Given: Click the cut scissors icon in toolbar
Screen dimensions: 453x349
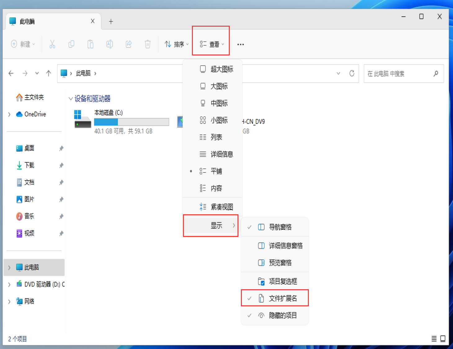Looking at the screenshot, I should (x=52, y=44).
